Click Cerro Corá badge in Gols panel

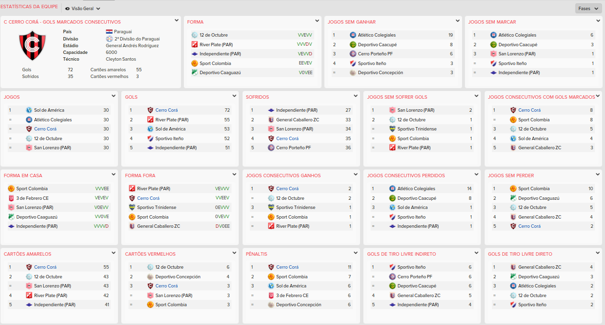[x=150, y=110]
